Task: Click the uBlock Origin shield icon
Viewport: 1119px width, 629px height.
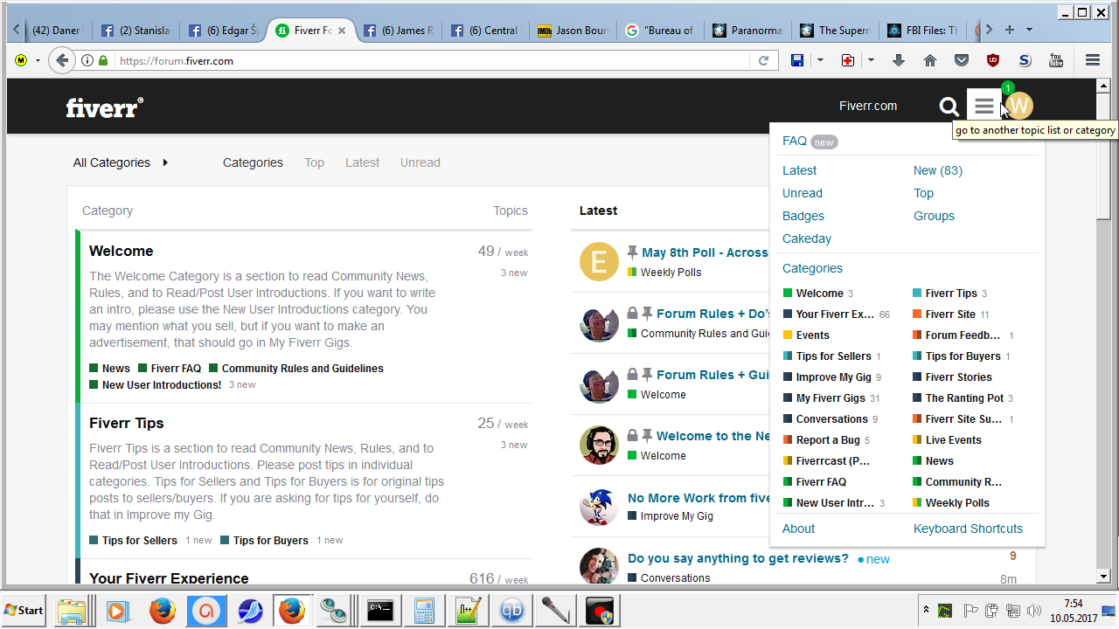Action: point(993,60)
